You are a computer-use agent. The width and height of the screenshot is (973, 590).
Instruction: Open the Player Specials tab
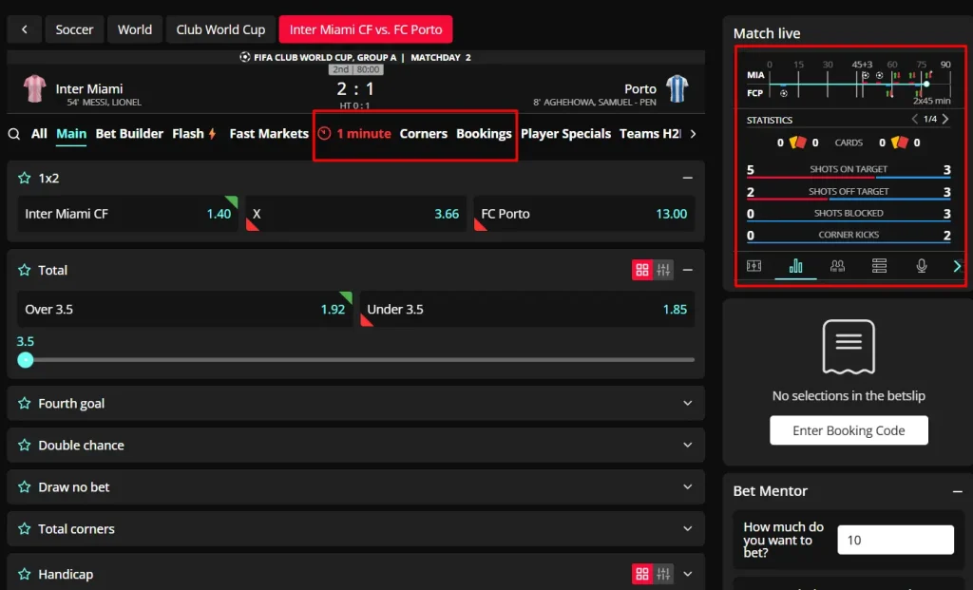coord(566,133)
